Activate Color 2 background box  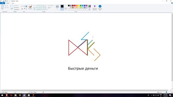tap(66, 8)
